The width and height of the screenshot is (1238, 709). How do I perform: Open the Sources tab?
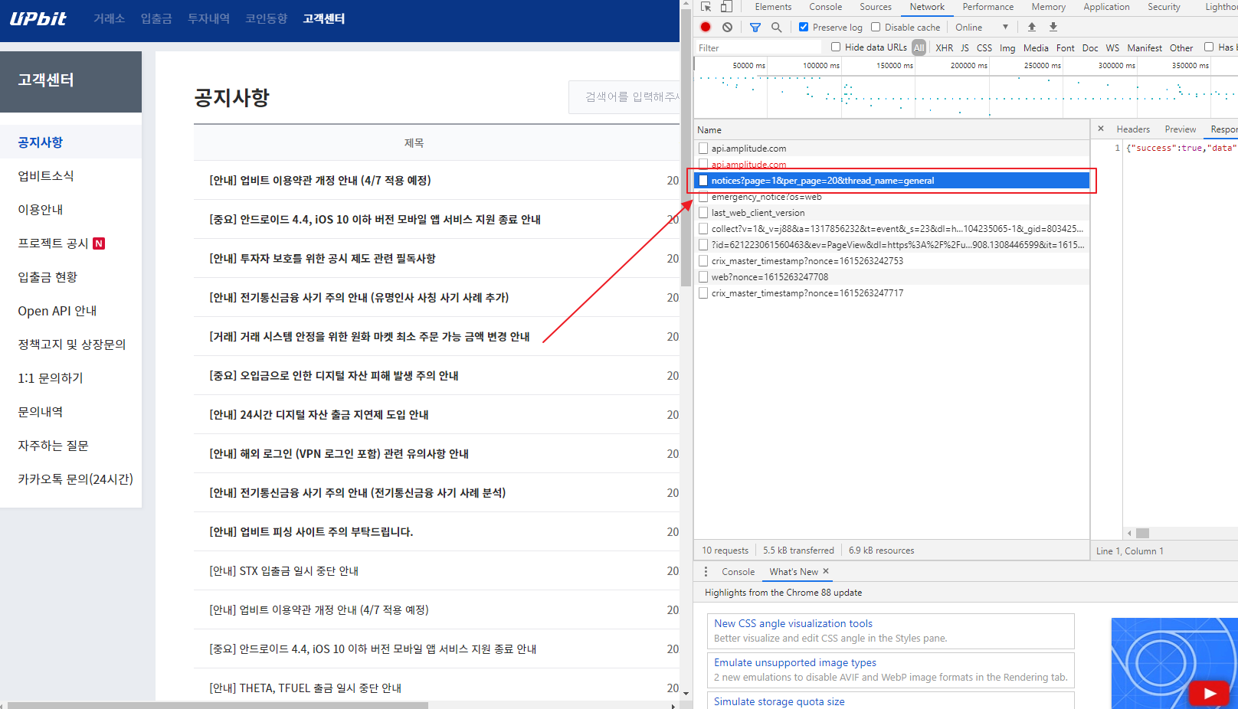pyautogui.click(x=876, y=7)
